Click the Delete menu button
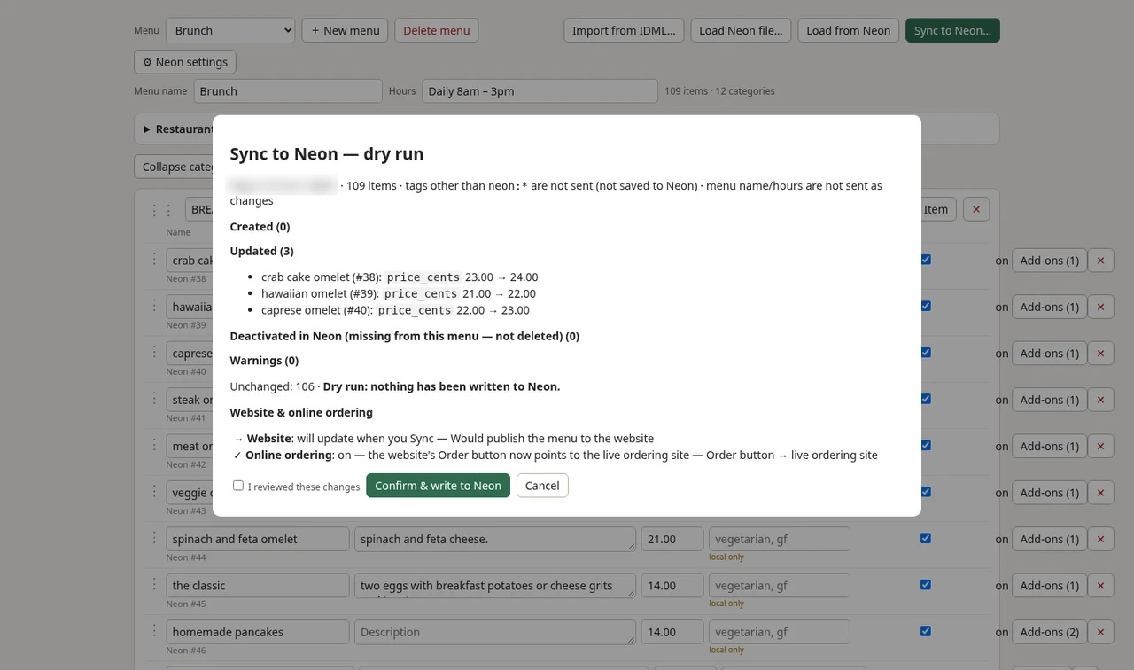This screenshot has height=670, width=1134. point(437,30)
